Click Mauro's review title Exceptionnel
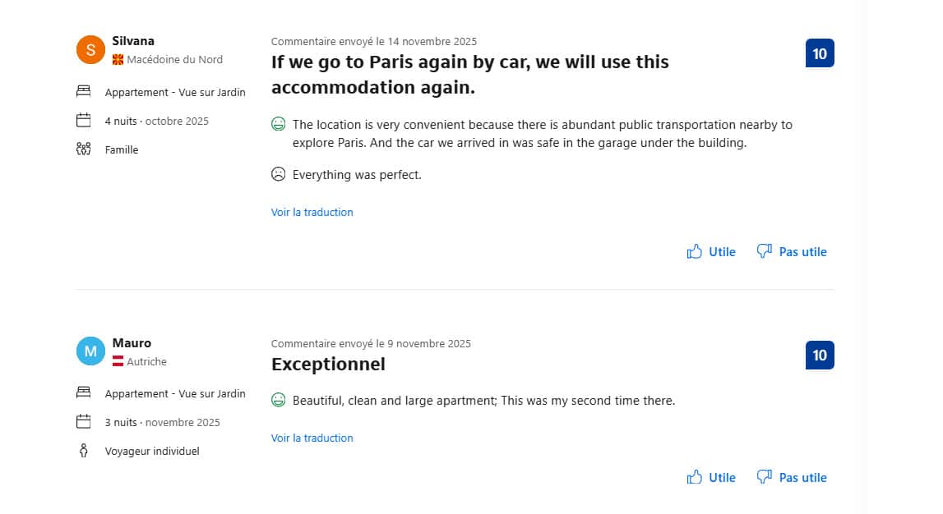 328,364
